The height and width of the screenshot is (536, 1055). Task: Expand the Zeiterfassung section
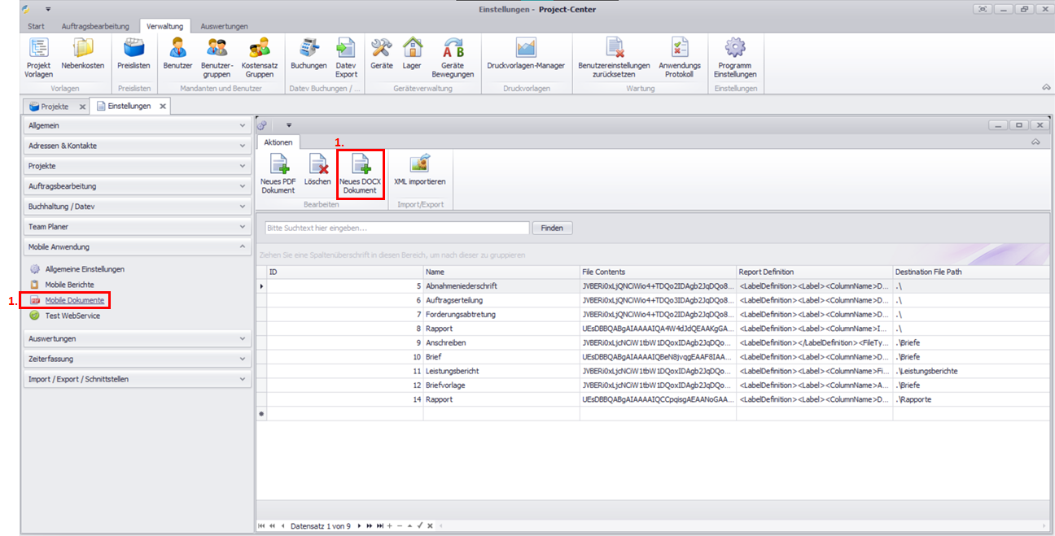click(x=137, y=359)
